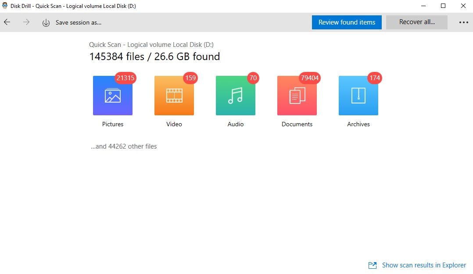This screenshot has width=473, height=274.
Task: Click the 174 badge on Archives
Action: (x=374, y=78)
